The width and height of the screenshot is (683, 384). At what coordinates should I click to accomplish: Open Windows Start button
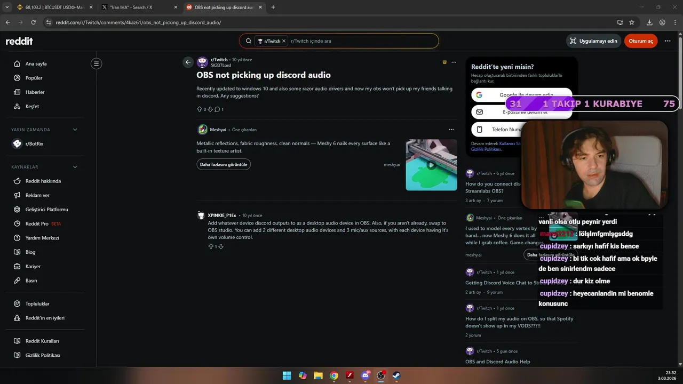pos(287,375)
